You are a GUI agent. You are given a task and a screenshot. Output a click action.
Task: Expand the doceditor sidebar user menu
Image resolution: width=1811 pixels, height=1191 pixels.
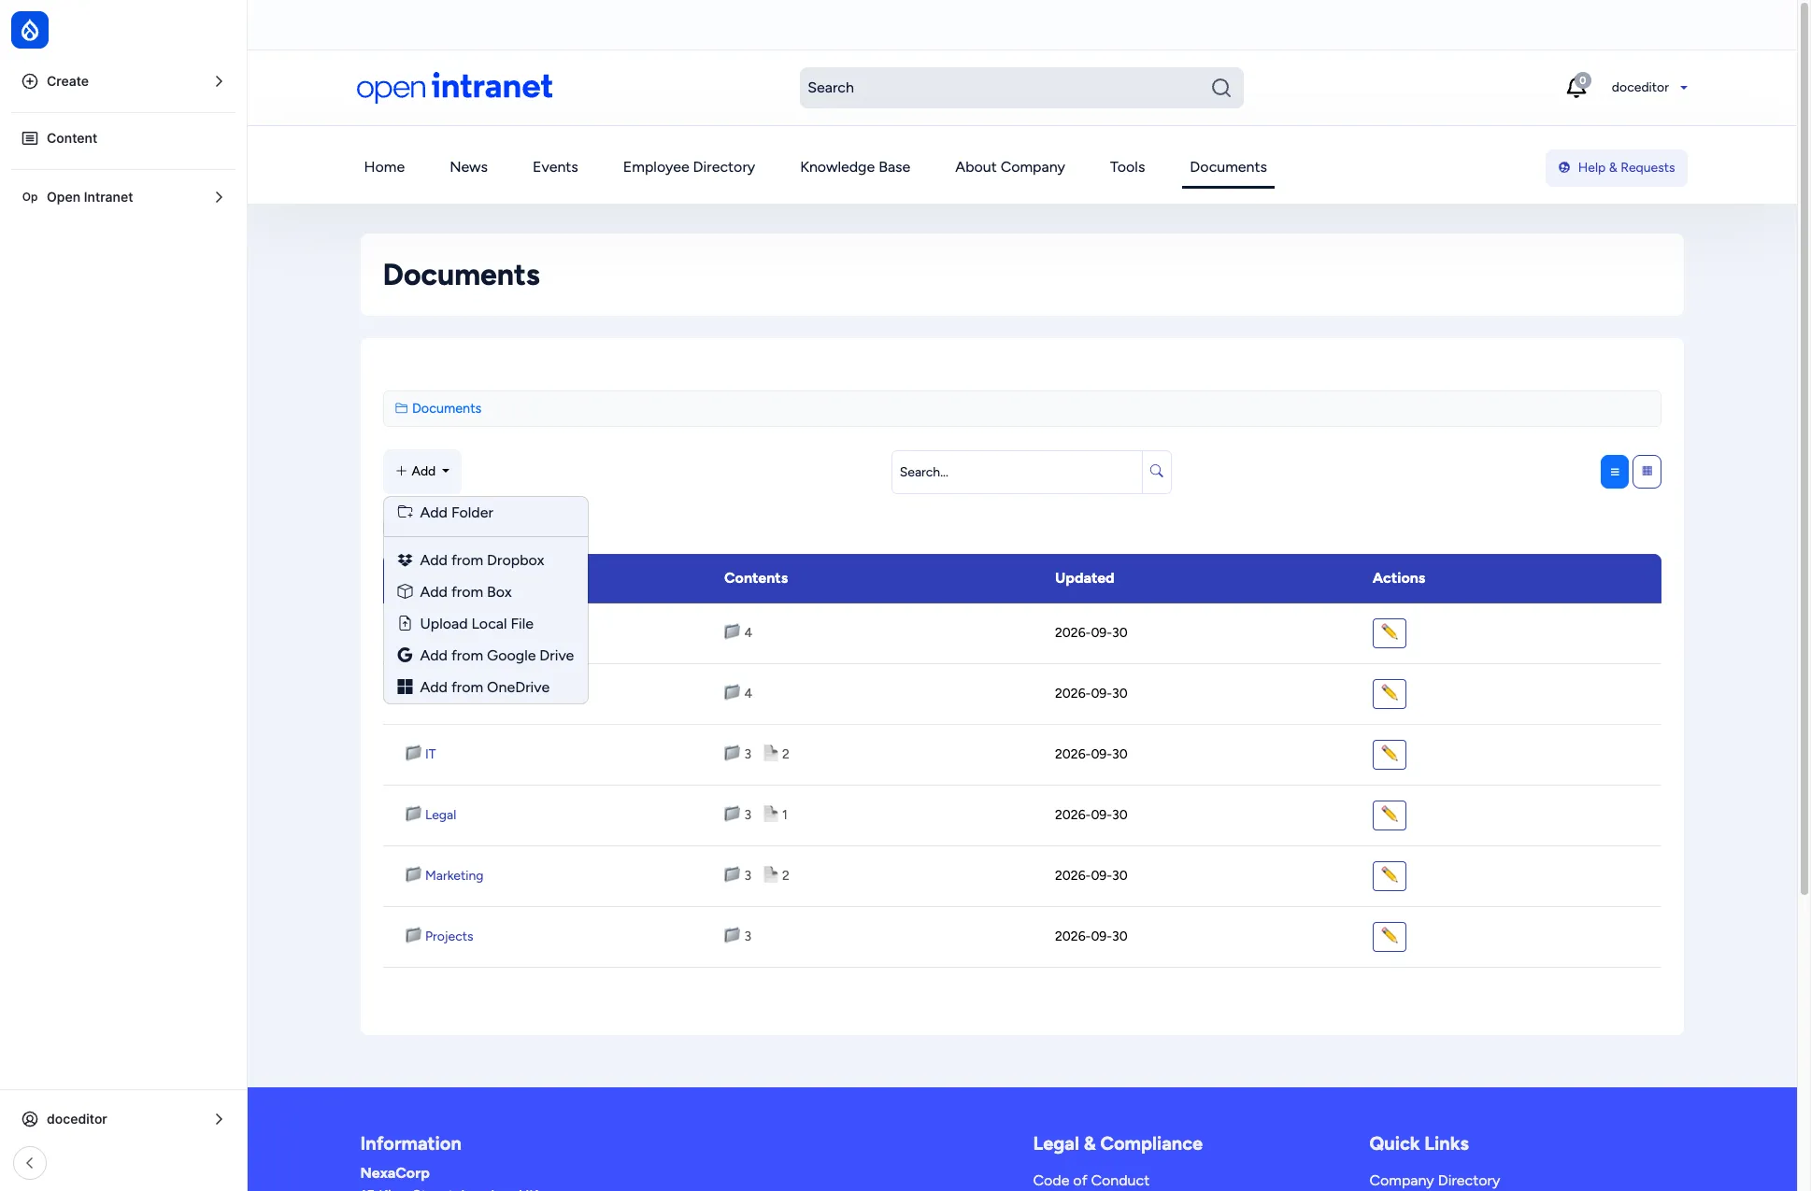[122, 1119]
